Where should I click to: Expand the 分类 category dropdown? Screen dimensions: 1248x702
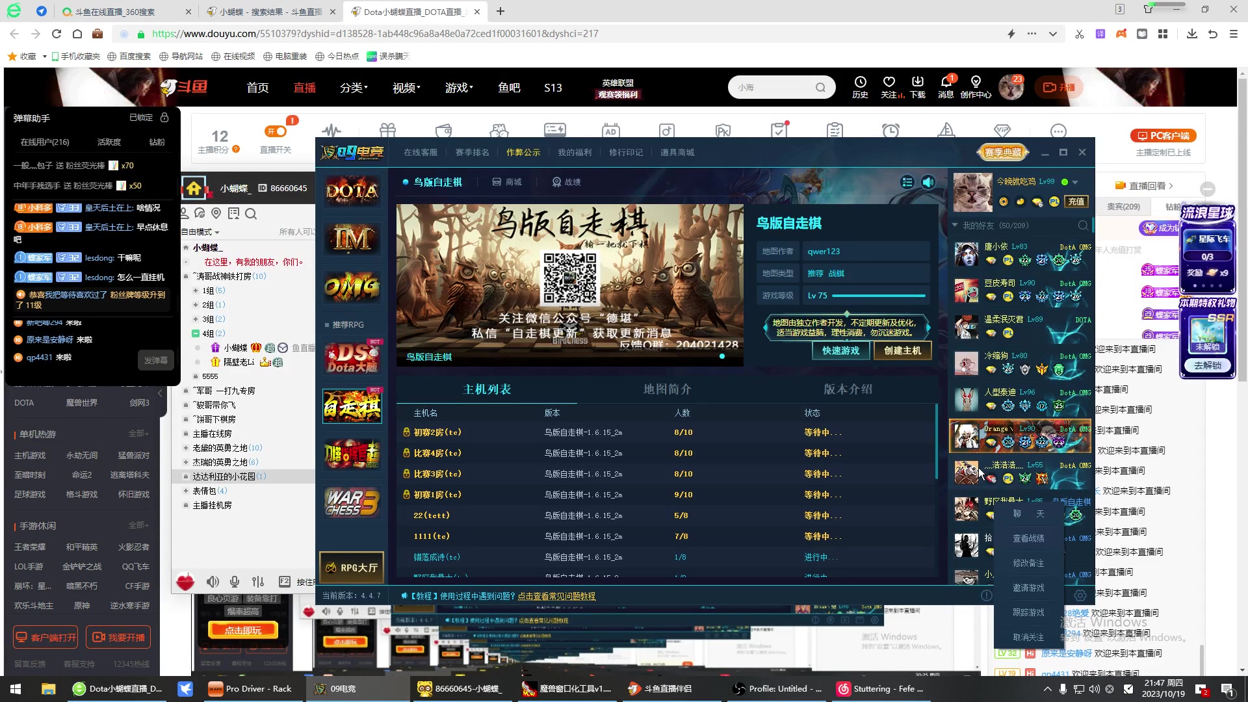354,88
